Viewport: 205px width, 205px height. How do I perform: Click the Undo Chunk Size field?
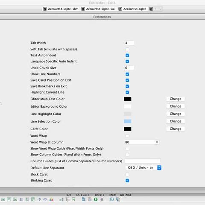point(129,68)
